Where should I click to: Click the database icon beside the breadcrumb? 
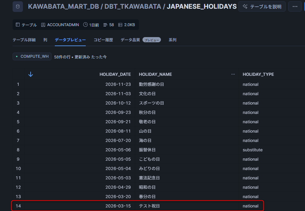pos(18,7)
